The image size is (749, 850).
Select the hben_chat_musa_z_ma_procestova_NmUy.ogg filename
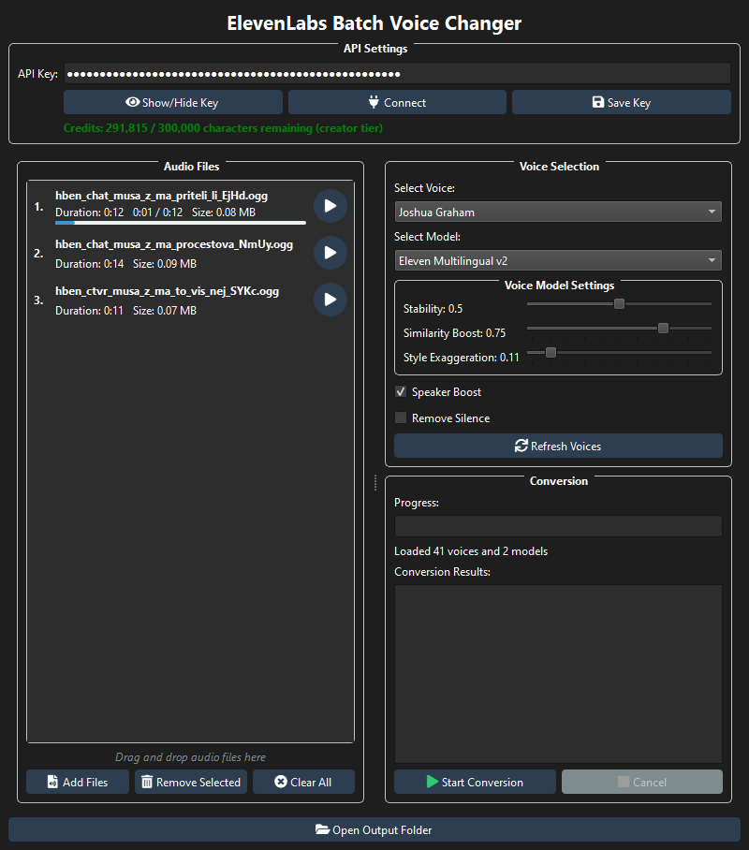174,244
